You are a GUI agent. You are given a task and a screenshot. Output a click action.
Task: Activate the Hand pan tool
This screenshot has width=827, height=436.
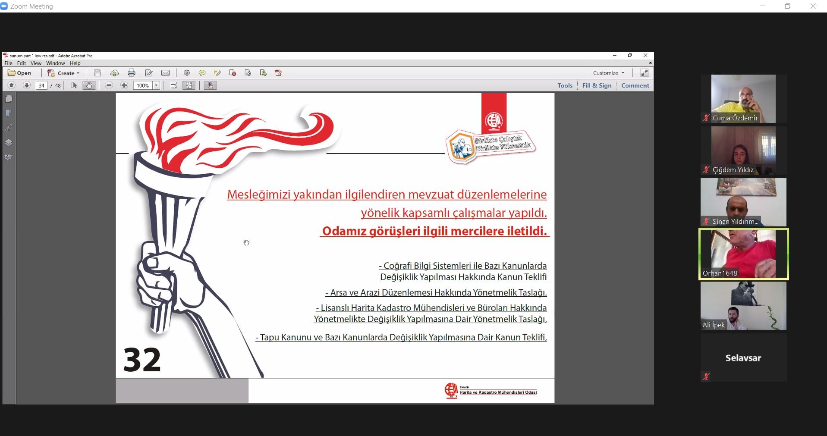tap(89, 85)
